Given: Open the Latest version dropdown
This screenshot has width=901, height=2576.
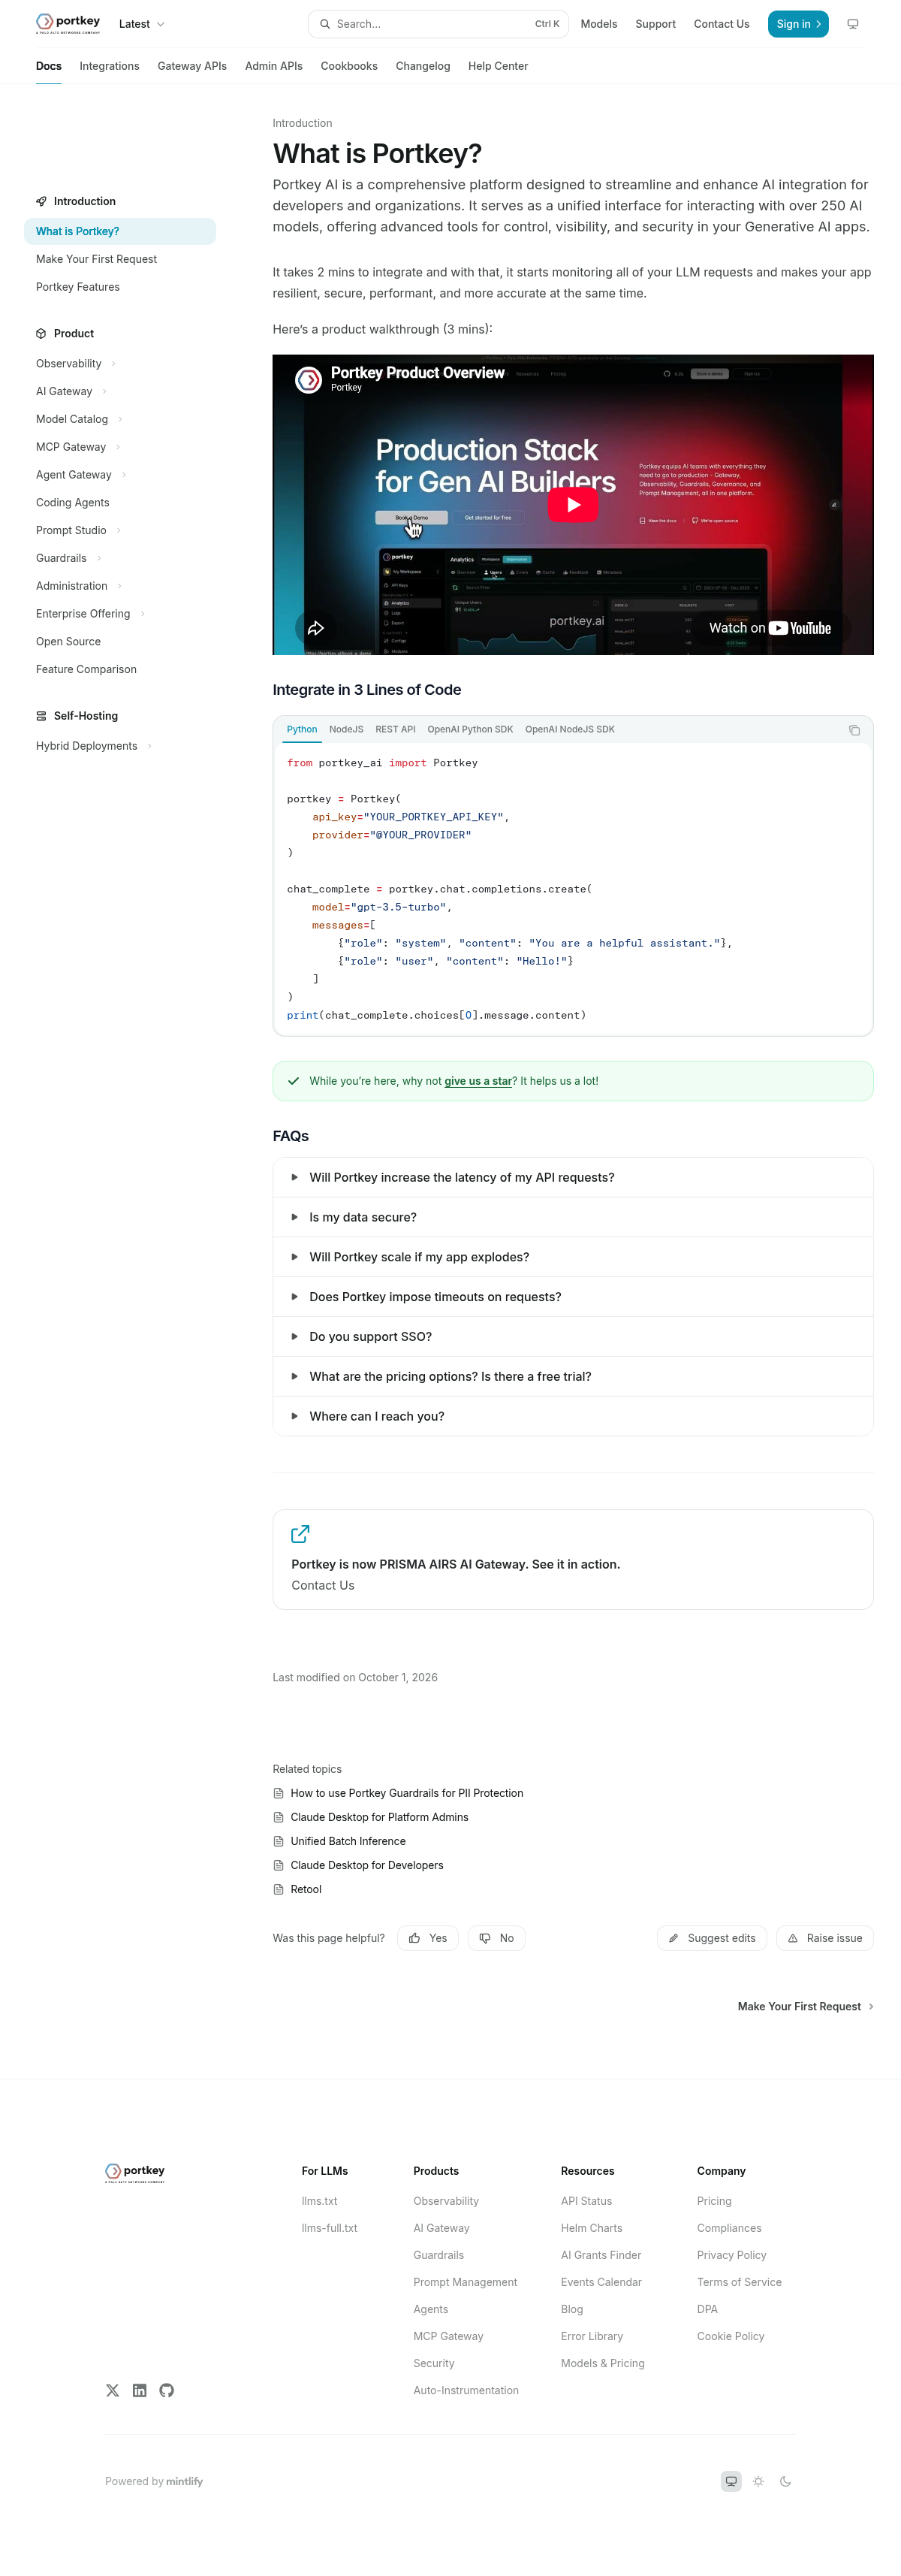Looking at the screenshot, I should 142,24.
